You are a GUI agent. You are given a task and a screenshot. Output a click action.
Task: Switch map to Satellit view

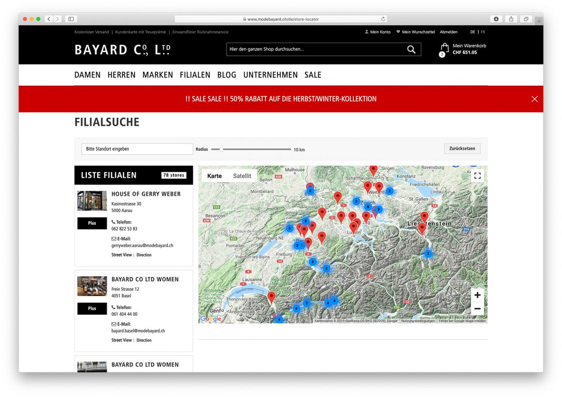tap(242, 176)
